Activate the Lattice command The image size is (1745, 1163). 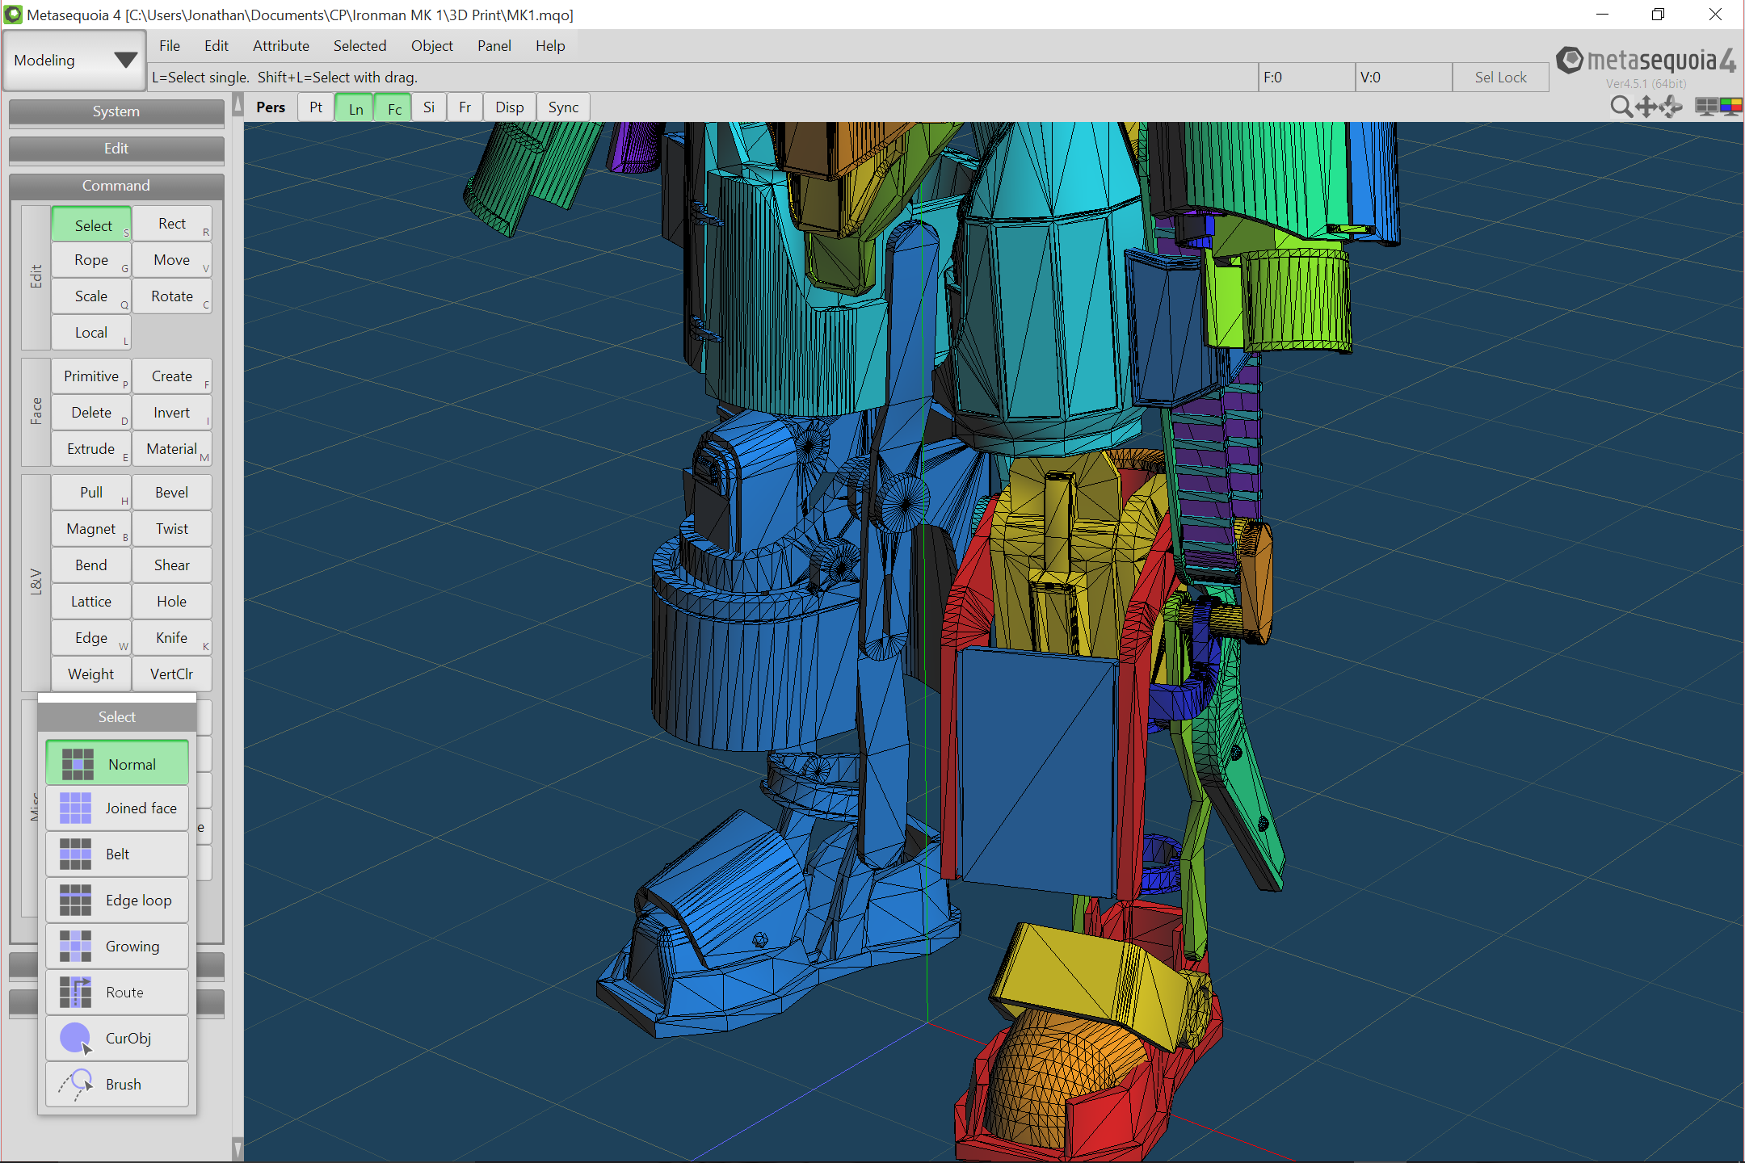(x=91, y=602)
